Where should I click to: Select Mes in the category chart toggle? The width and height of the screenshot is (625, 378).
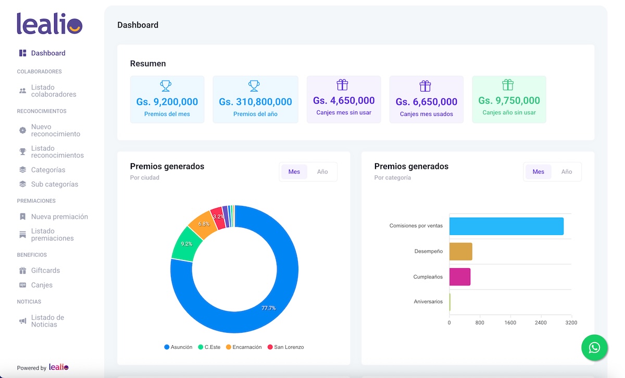(x=538, y=172)
